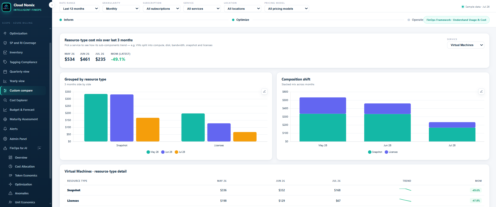
Task: Edit the Composition shift chart with pencil
Action: click(x=481, y=92)
